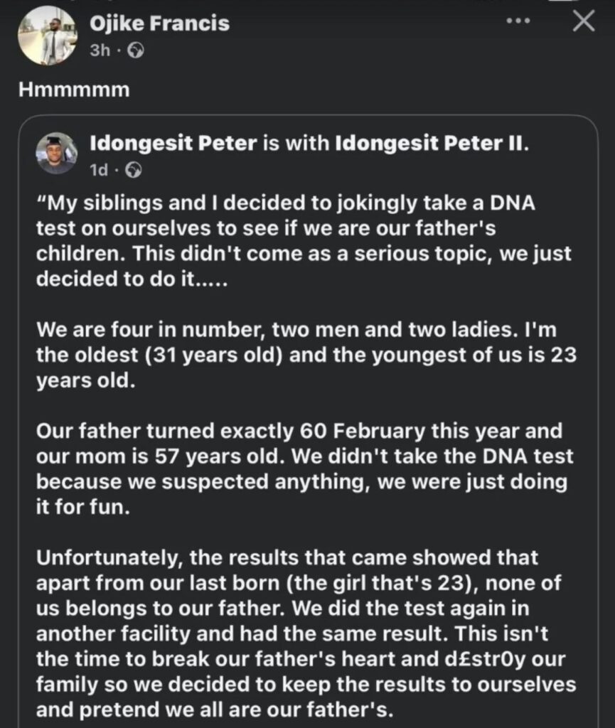615x728 pixels.
Task: Click the paragraph beginning "Our father turned exactly 60"
Action: click(305, 469)
